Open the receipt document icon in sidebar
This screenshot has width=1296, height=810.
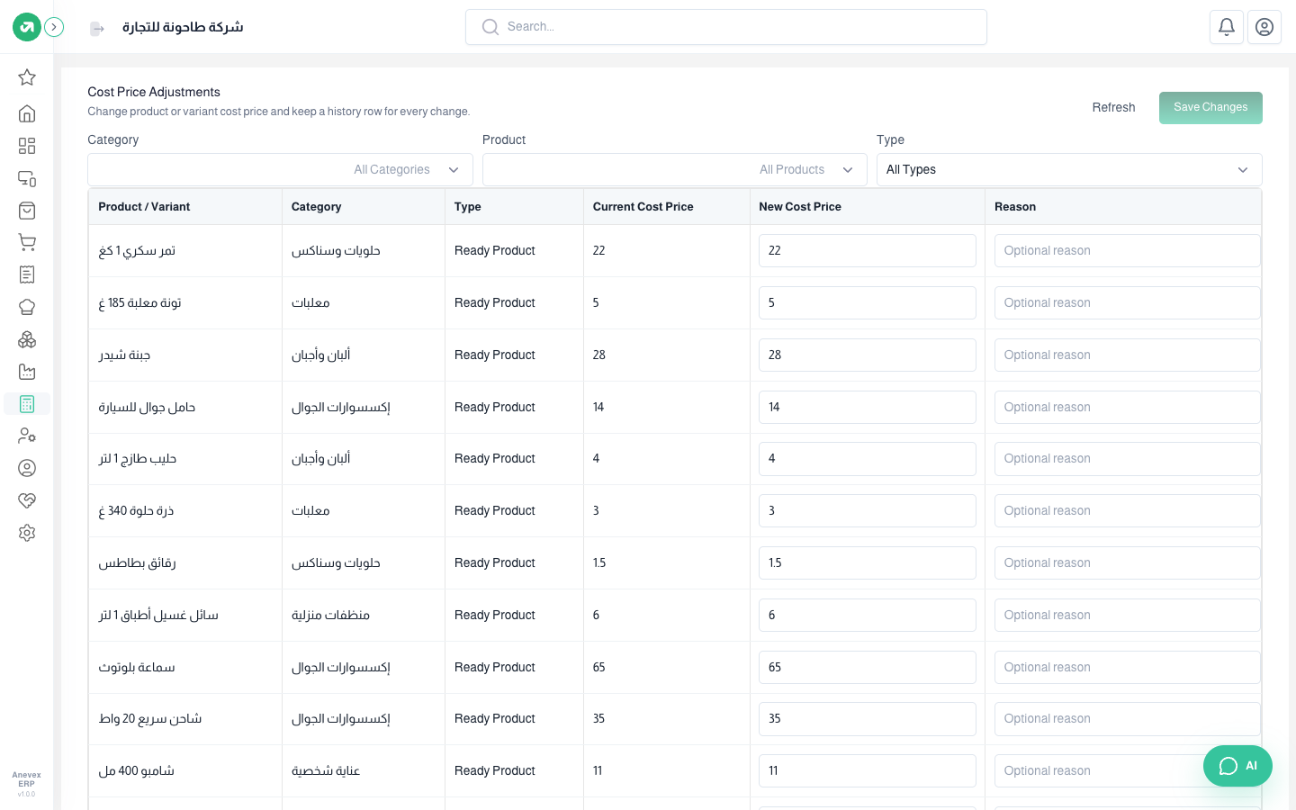27,274
